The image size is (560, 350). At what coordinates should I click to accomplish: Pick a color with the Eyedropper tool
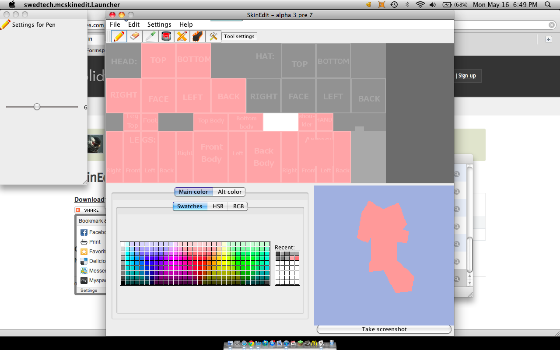click(x=150, y=36)
